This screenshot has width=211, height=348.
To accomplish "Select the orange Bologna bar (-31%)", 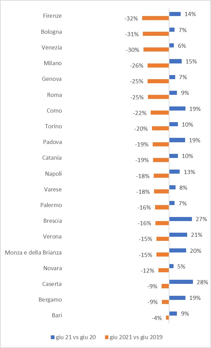I will (x=156, y=34).
